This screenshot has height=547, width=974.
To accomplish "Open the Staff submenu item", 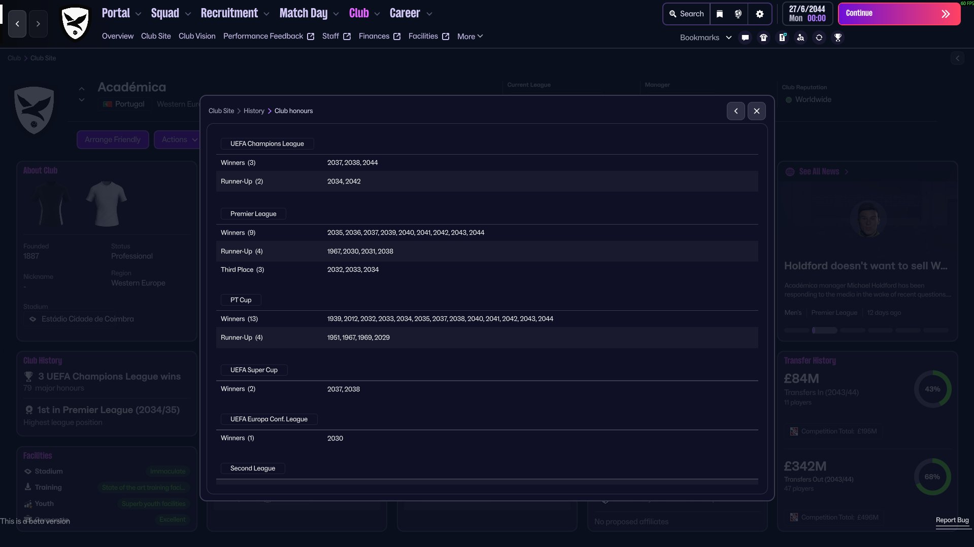I will point(336,36).
